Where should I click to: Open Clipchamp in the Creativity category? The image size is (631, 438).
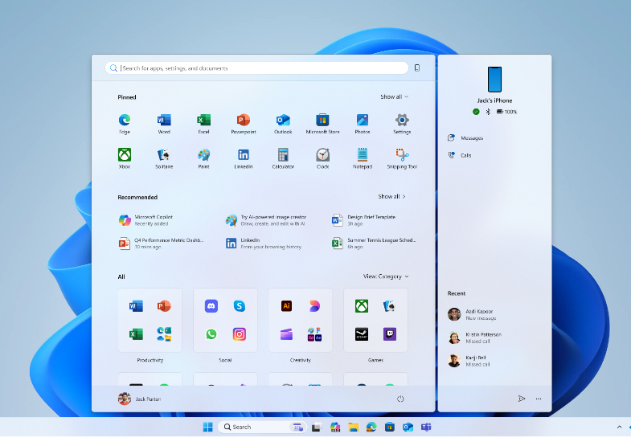tap(286, 334)
